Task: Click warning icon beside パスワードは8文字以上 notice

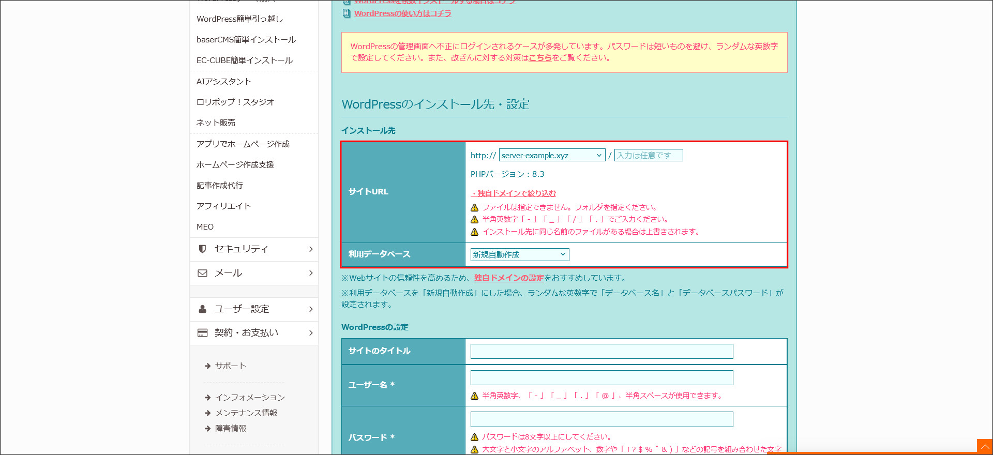Action: click(474, 437)
